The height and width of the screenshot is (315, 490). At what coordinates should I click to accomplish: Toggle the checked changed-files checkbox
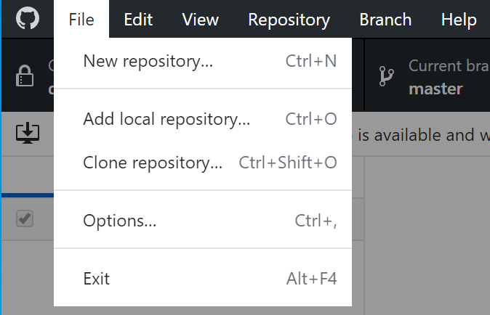[x=25, y=218]
